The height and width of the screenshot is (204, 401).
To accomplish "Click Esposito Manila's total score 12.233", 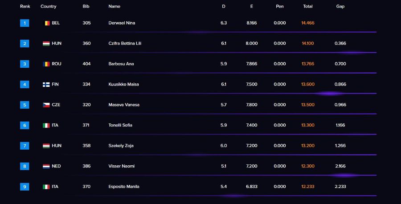I will 307,187.
